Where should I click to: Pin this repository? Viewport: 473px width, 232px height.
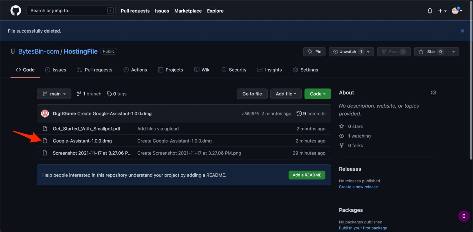pos(314,52)
